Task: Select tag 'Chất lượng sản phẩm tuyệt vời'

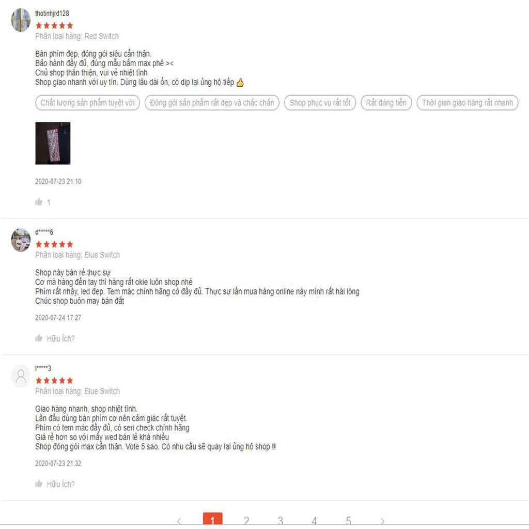Action: click(87, 103)
